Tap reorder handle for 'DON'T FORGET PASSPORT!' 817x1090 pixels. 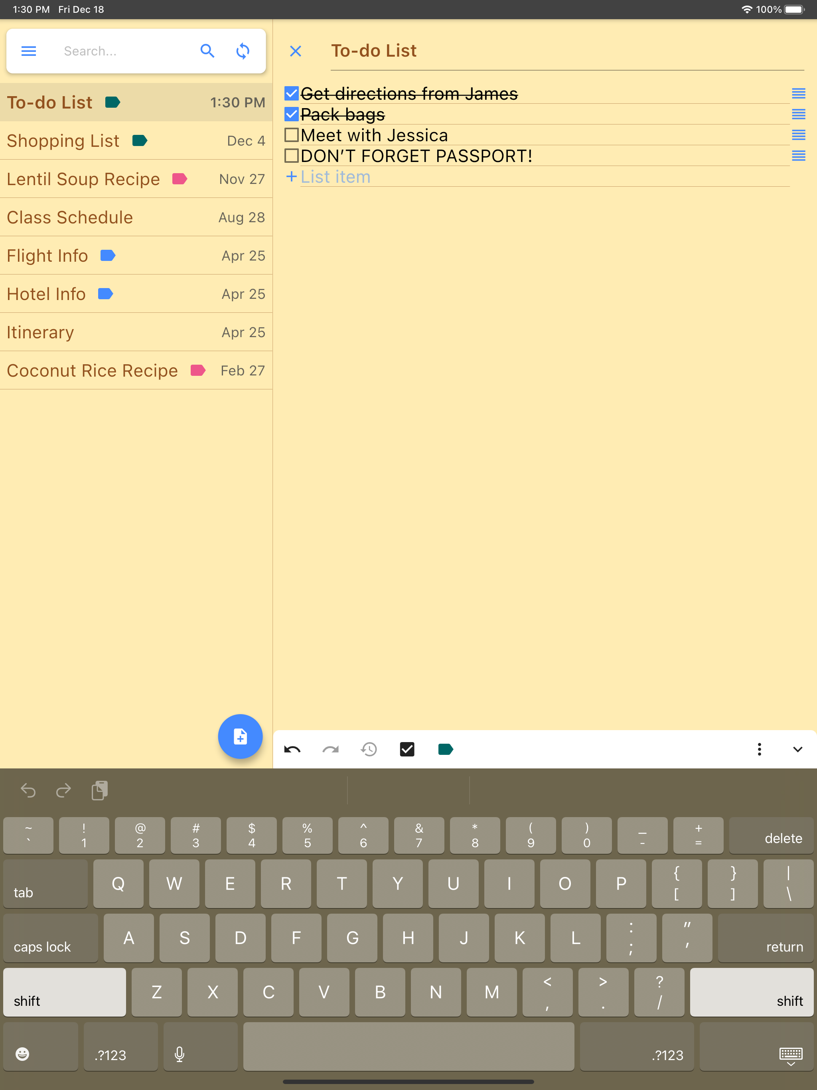click(799, 156)
